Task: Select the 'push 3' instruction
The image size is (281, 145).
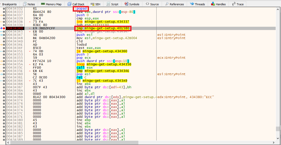Action: click(82, 54)
